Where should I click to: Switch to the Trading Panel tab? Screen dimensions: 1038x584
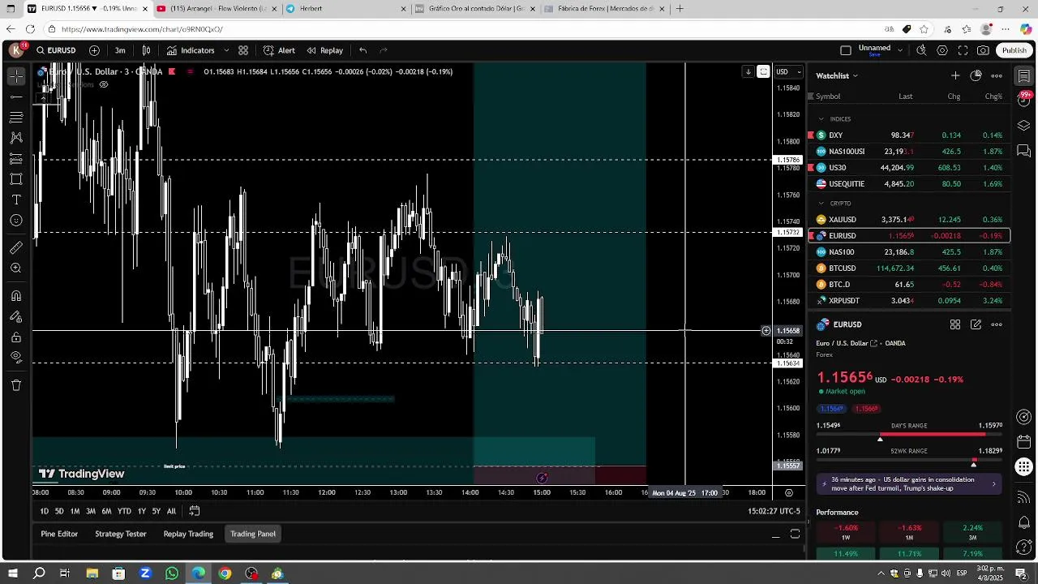click(x=253, y=534)
